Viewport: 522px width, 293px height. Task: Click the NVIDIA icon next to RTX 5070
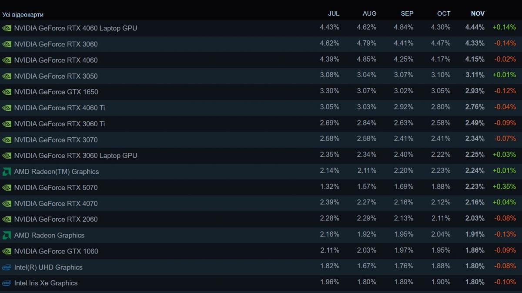coord(7,188)
